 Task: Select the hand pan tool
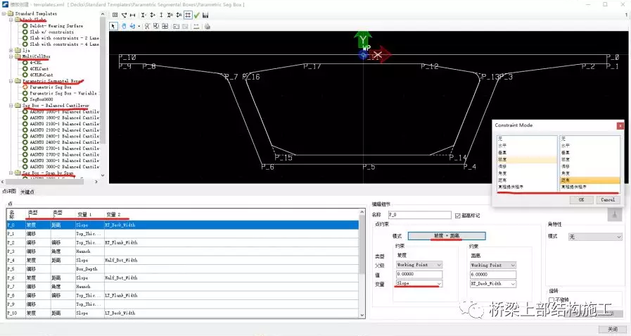coord(124,26)
